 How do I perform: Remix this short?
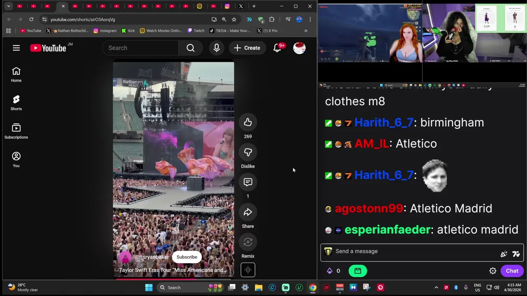pyautogui.click(x=248, y=242)
